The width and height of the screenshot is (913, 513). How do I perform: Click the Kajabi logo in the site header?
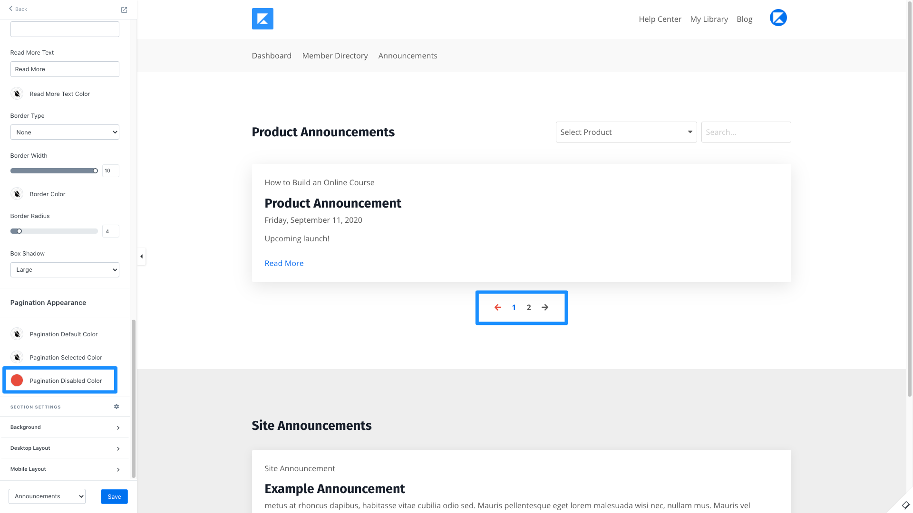tap(262, 19)
